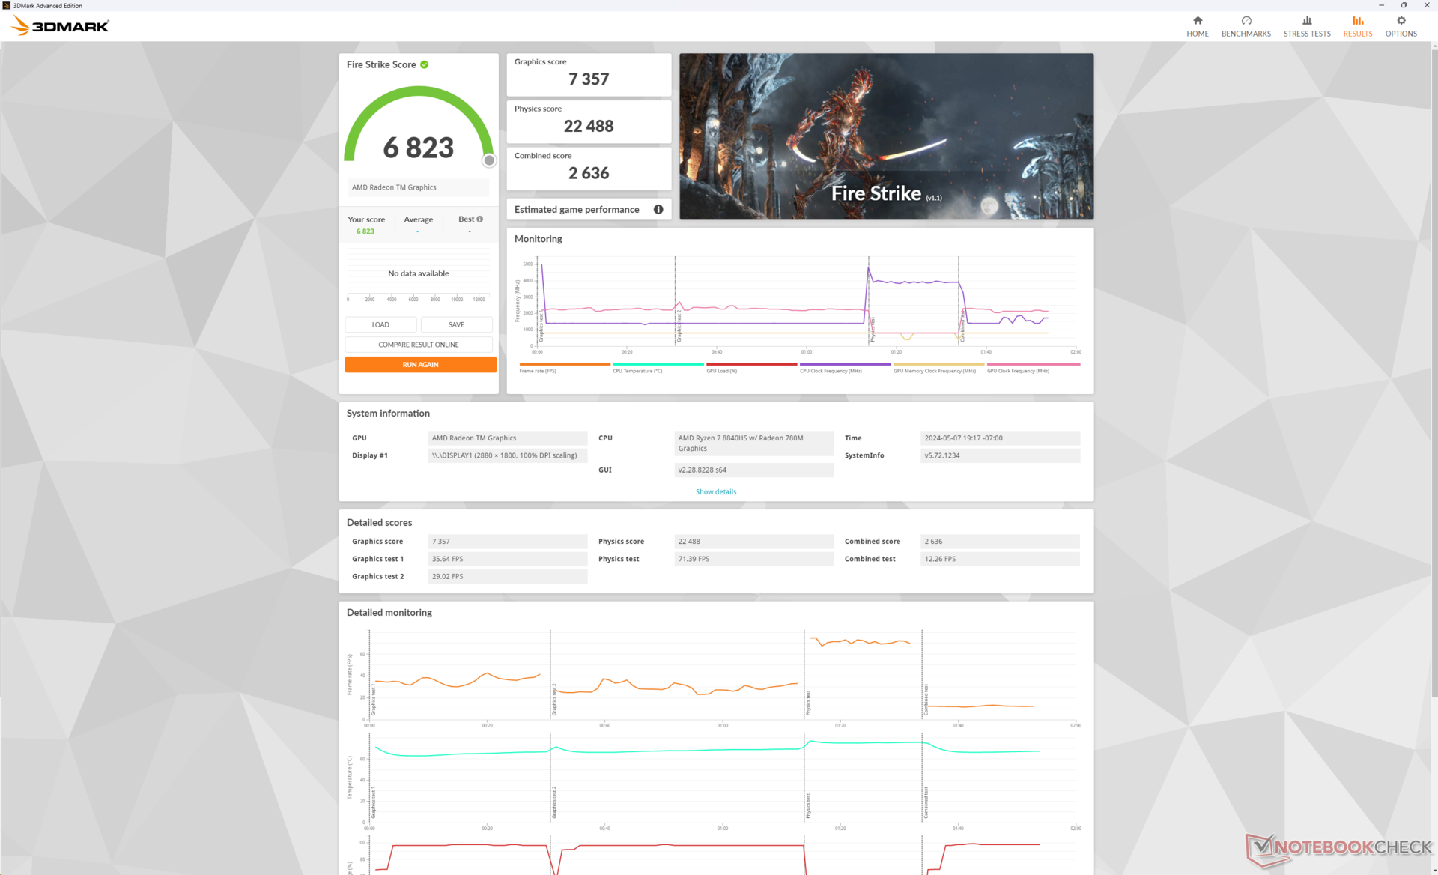The width and height of the screenshot is (1438, 875).
Task: Open the Options tab
Action: [x=1401, y=26]
